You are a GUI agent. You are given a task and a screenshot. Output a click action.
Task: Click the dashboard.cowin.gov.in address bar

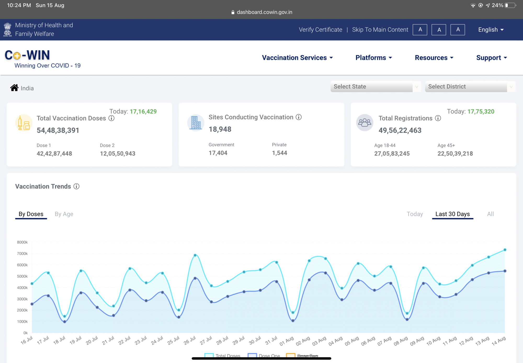(x=262, y=12)
